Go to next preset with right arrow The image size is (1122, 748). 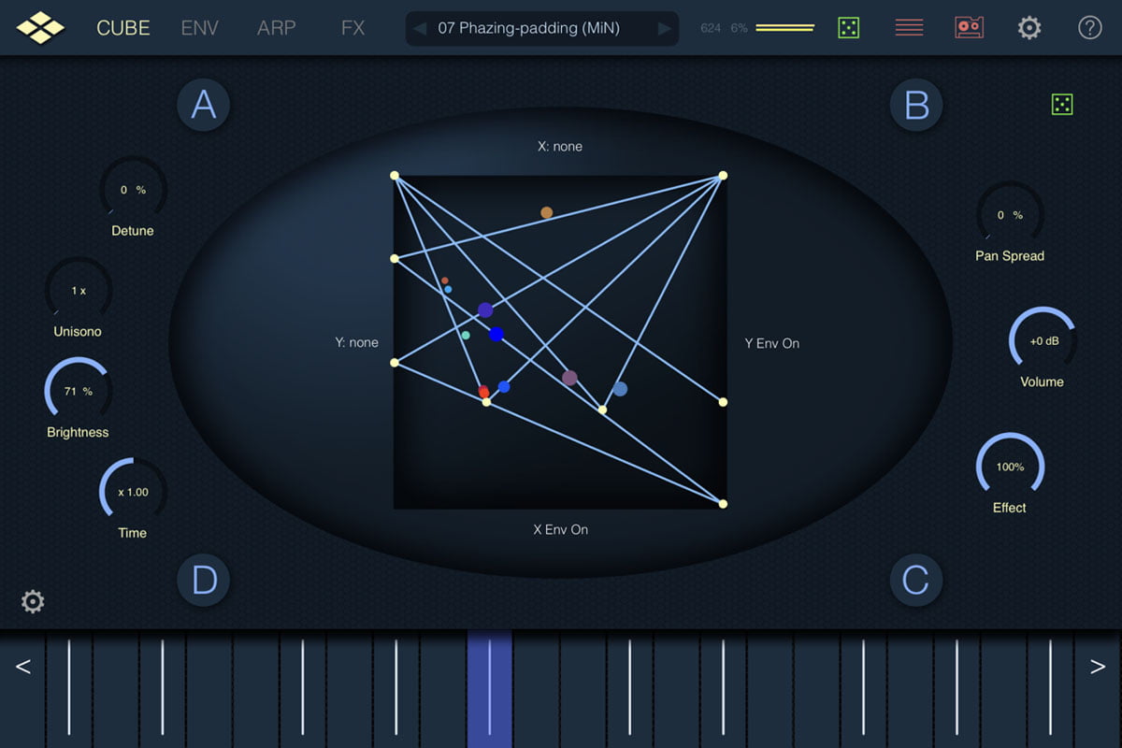tap(665, 28)
